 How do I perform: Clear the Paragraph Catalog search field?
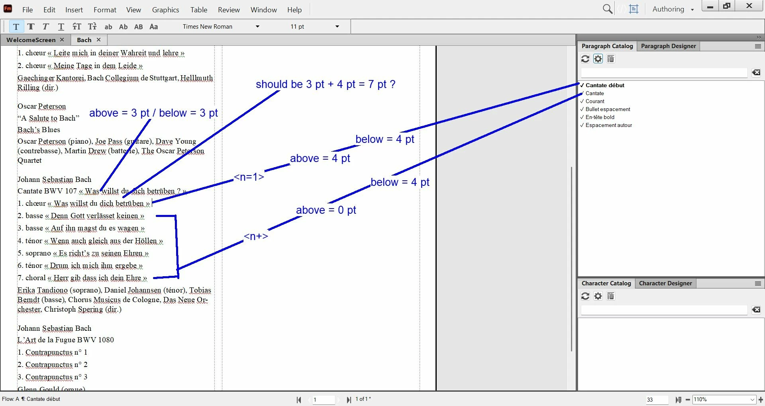click(756, 72)
